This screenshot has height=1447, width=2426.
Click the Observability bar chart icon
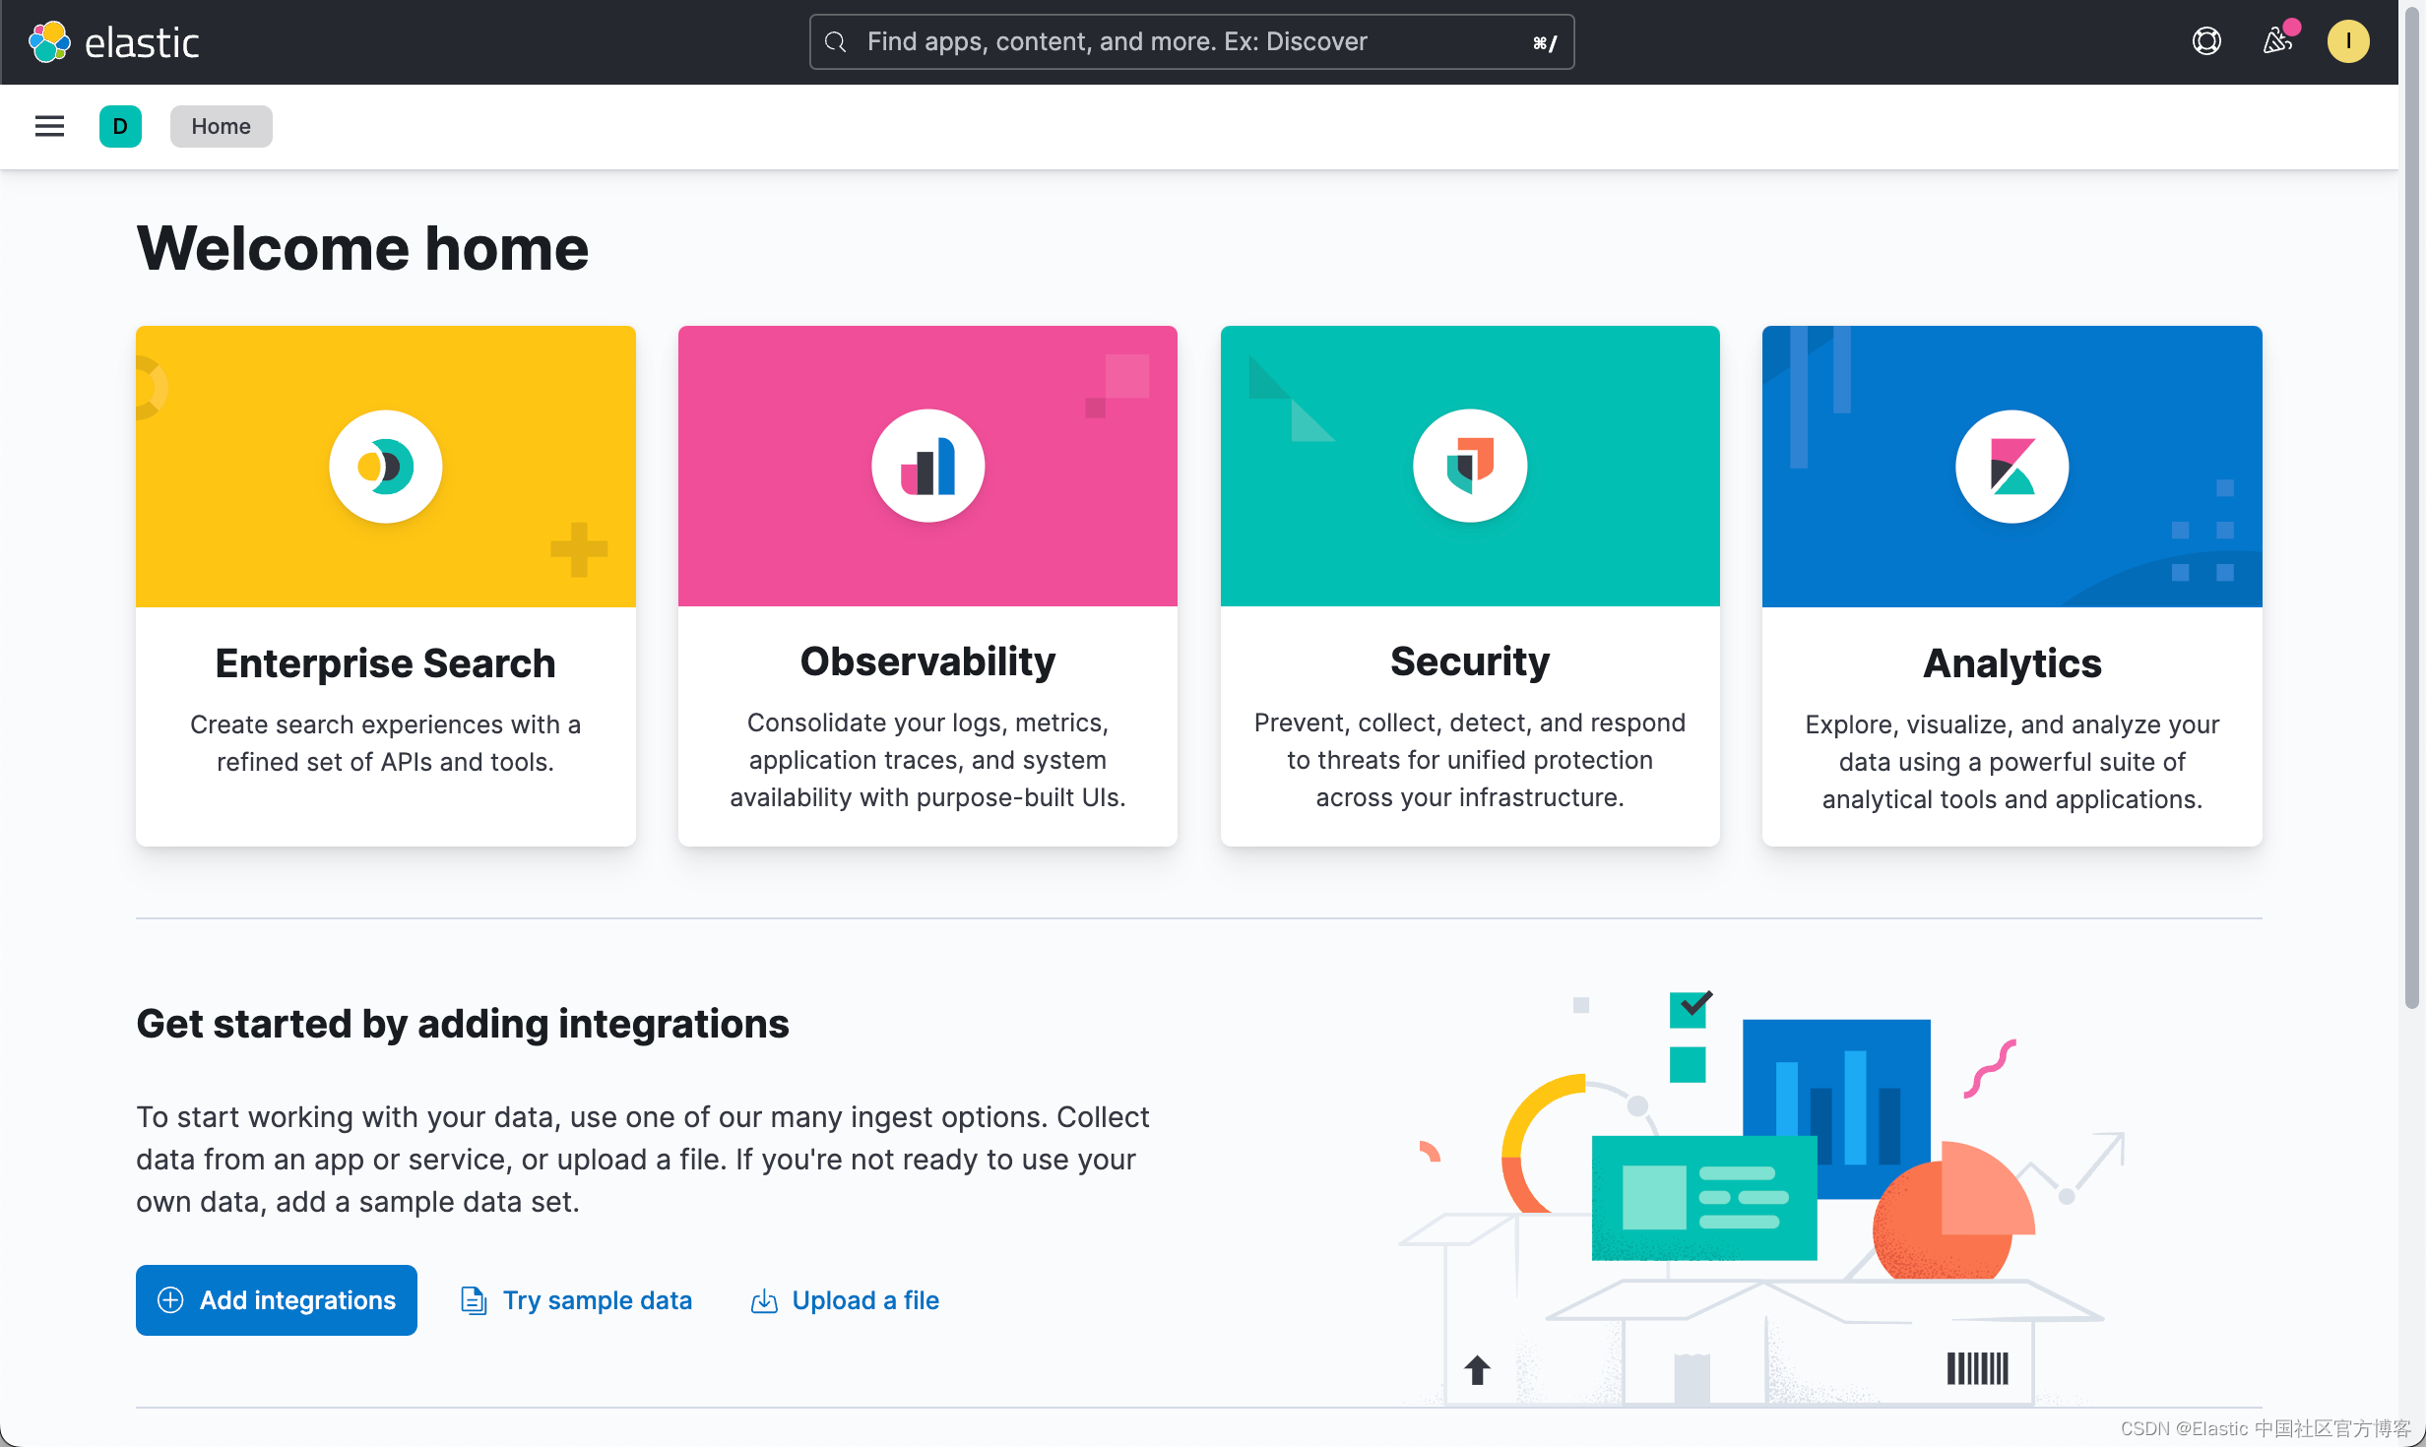tap(927, 466)
